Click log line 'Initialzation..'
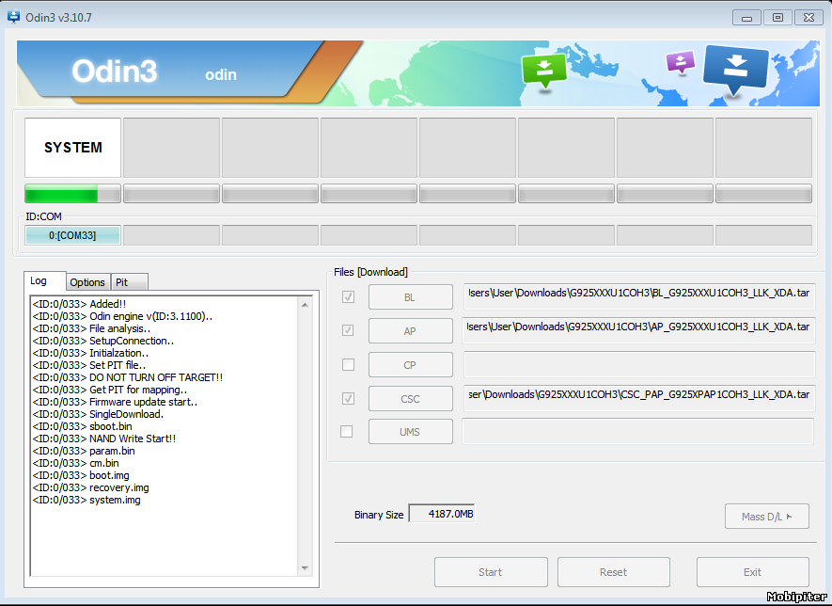Image resolution: width=832 pixels, height=606 pixels. click(90, 353)
